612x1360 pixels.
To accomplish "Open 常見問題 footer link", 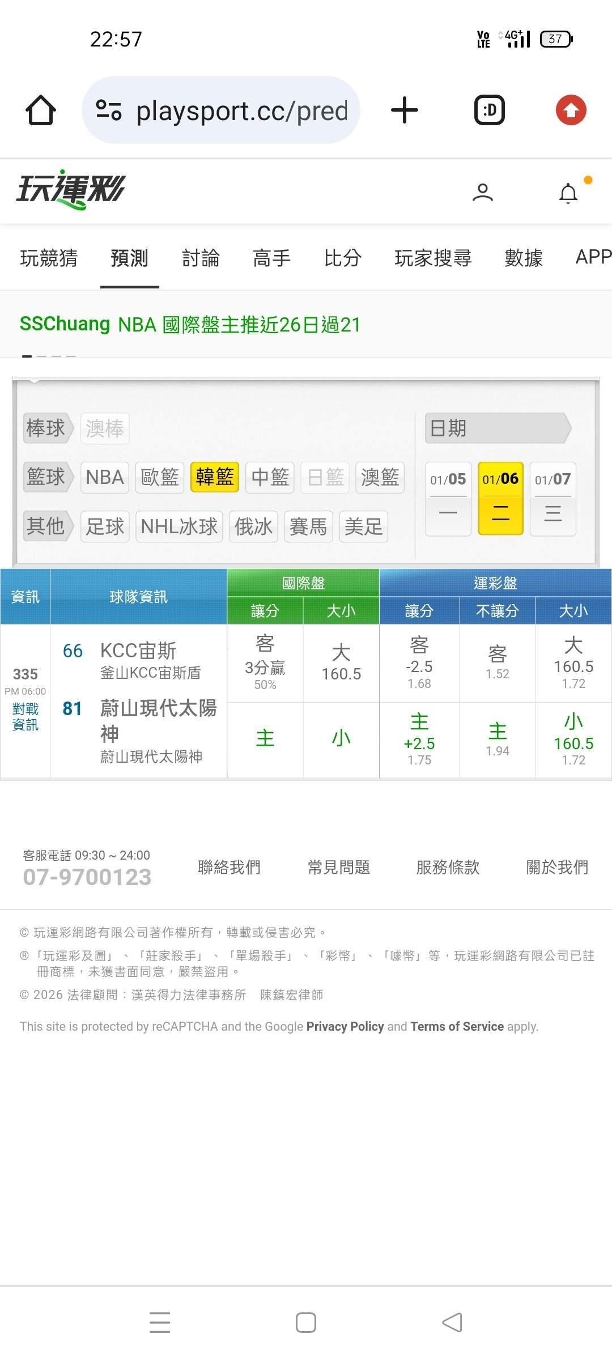I will point(338,867).
